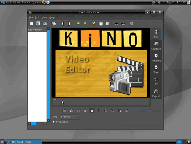Click the Undo green arrow icon
Viewport: 191px width, 144px height.
[78, 23]
